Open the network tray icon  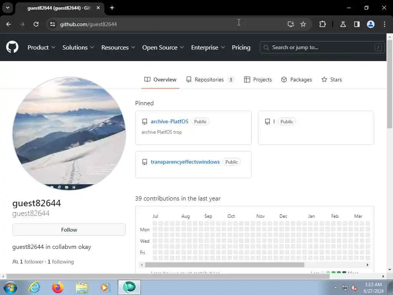345,288
